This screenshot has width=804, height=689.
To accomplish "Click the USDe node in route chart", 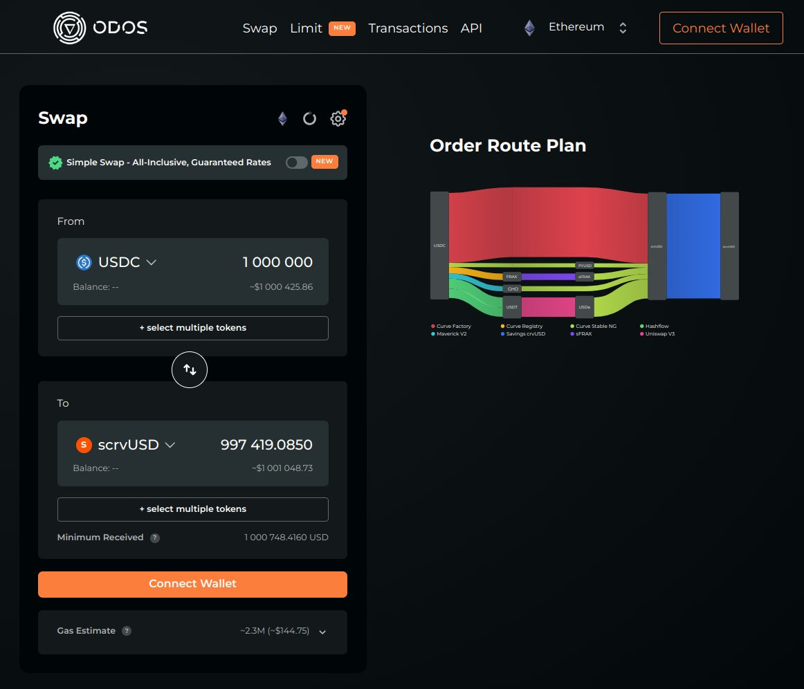I will [x=585, y=306].
